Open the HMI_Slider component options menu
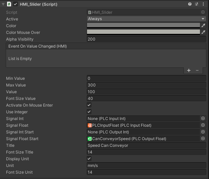Screen dimensions: 209x179 pos(203,4)
